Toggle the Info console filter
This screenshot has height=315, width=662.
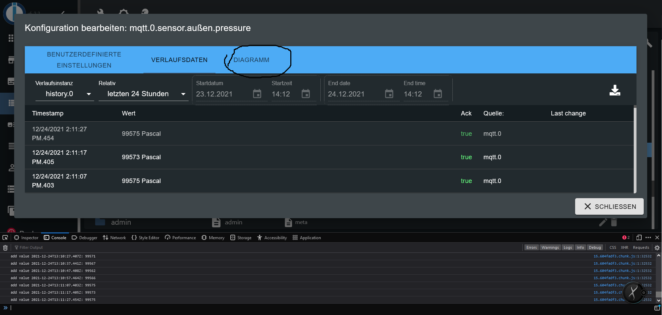(x=580, y=247)
